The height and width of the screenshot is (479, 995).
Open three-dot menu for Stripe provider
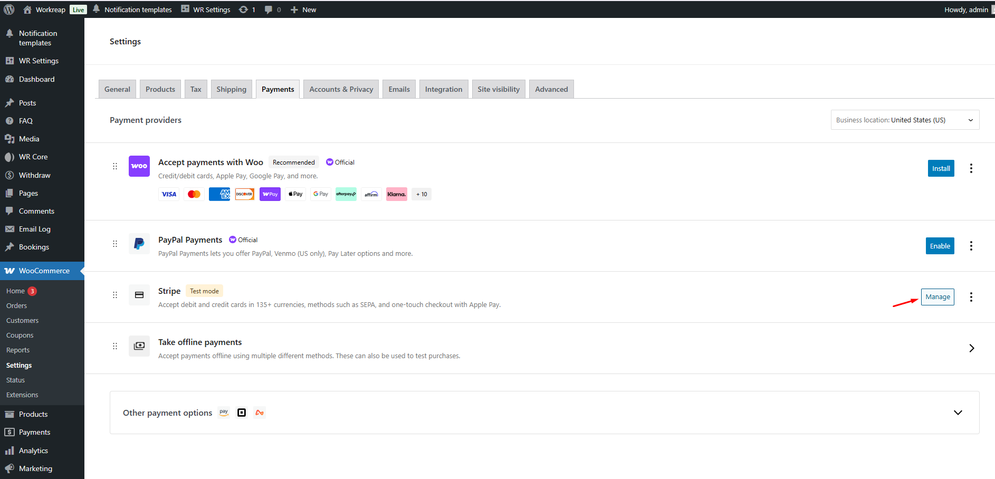(971, 297)
